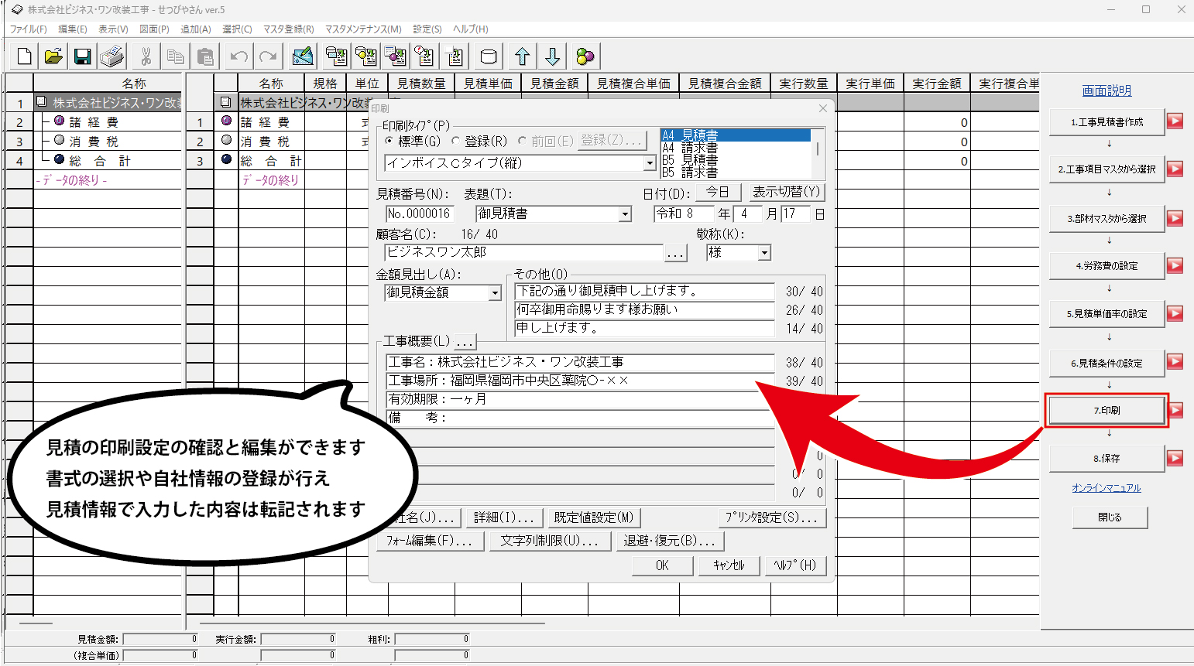The height and width of the screenshot is (666, 1194).
Task: Click 表示切替(Y) button
Action: pos(786,192)
